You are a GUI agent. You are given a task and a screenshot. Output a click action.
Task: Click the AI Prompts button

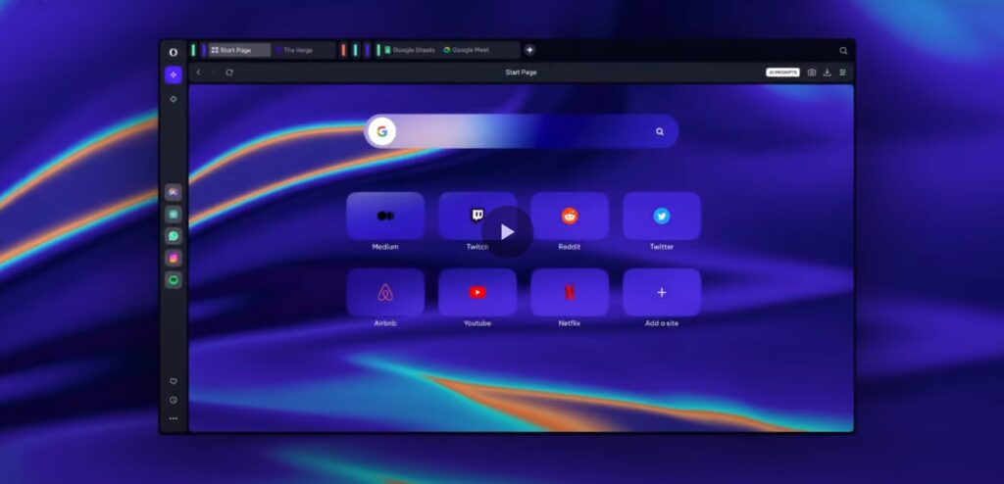pos(782,73)
